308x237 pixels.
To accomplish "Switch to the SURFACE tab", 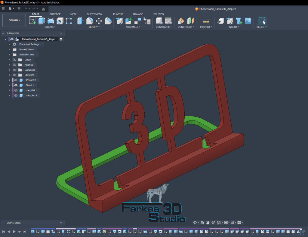I will [55, 14].
